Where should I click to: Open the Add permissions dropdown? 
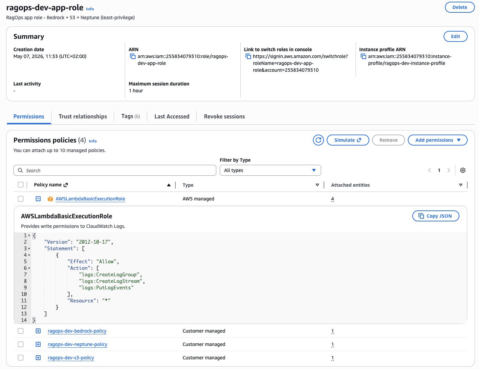(437, 140)
